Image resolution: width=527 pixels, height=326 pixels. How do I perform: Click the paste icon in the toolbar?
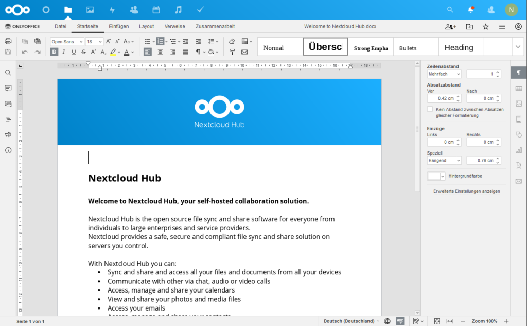click(x=37, y=41)
